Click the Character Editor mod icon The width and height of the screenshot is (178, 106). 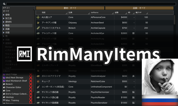pyautogui.click(x=4, y=87)
